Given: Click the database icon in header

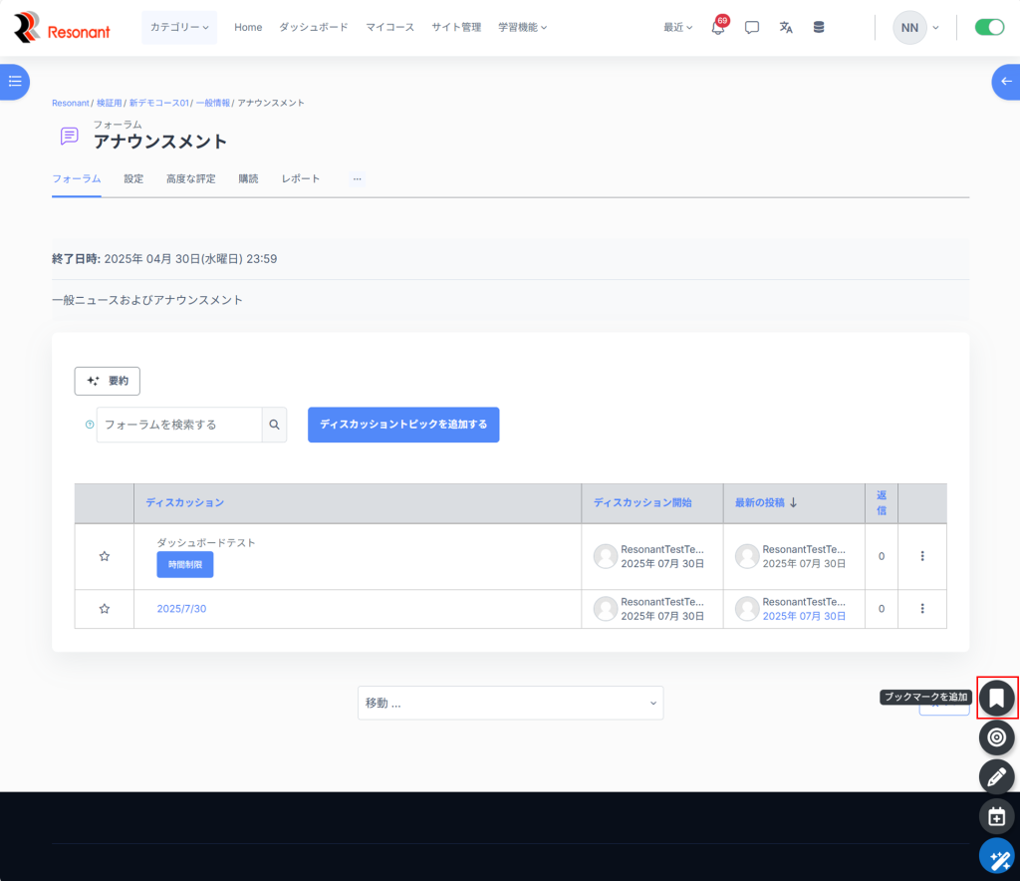Looking at the screenshot, I should (819, 28).
